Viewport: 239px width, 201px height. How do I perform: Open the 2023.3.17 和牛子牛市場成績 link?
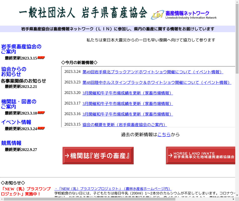128,104
